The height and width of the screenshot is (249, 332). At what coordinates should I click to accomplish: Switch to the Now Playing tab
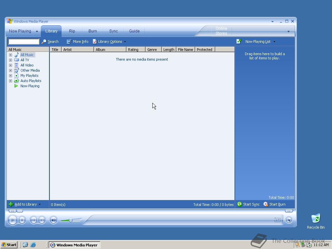tap(20, 31)
